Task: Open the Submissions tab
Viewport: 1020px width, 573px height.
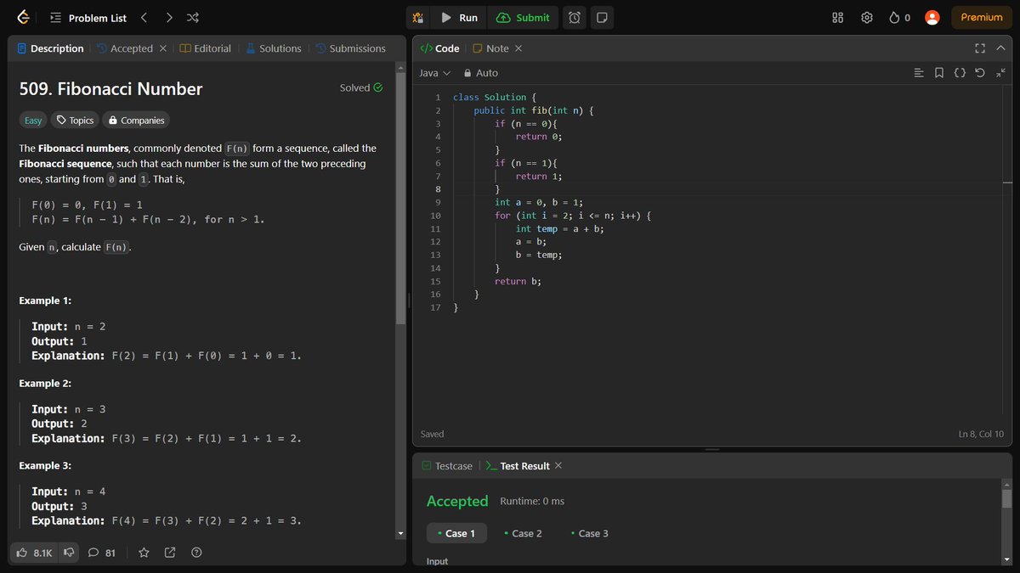Action: (x=350, y=48)
